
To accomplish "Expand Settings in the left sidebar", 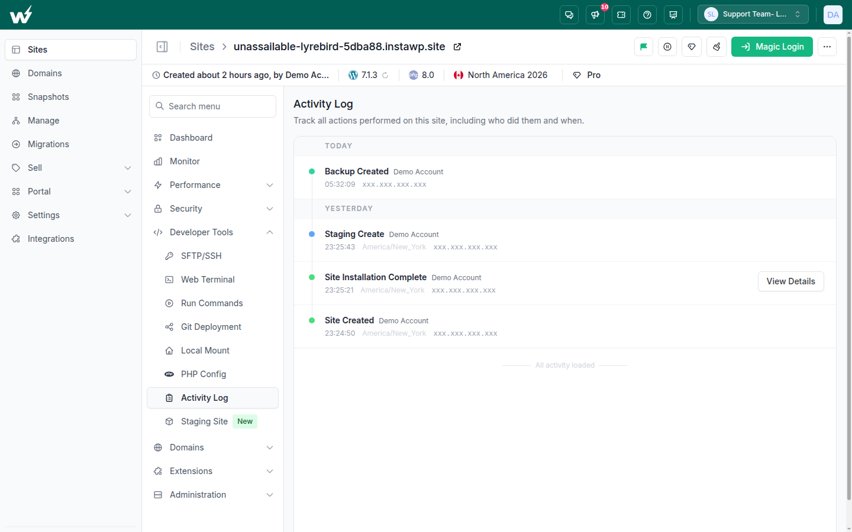I will point(71,215).
